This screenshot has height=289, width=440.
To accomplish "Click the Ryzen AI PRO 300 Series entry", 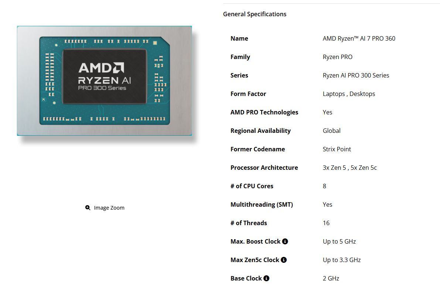I will click(x=356, y=75).
